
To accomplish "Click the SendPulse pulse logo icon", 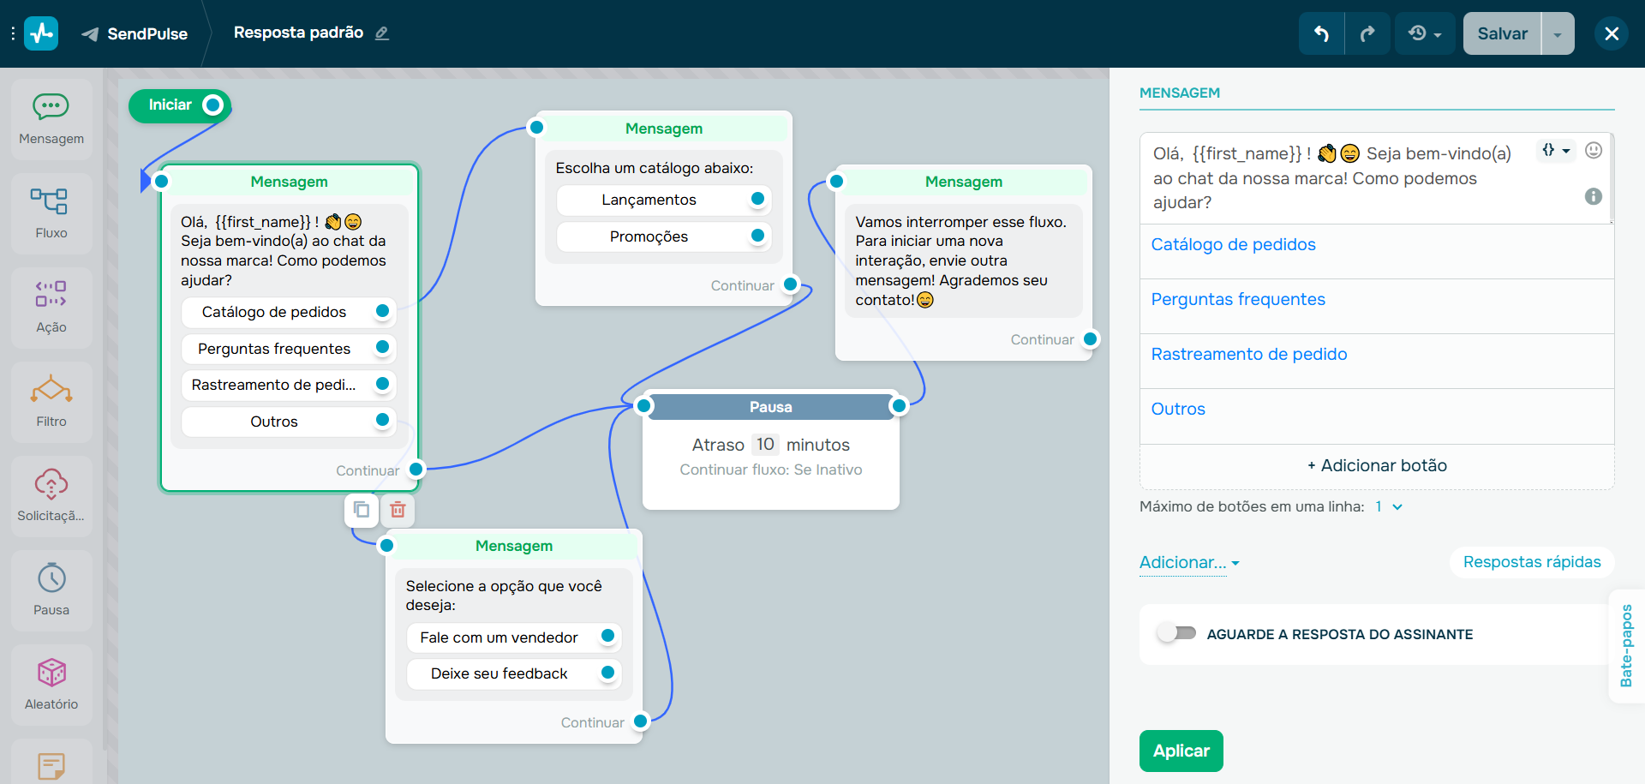I will tap(41, 33).
